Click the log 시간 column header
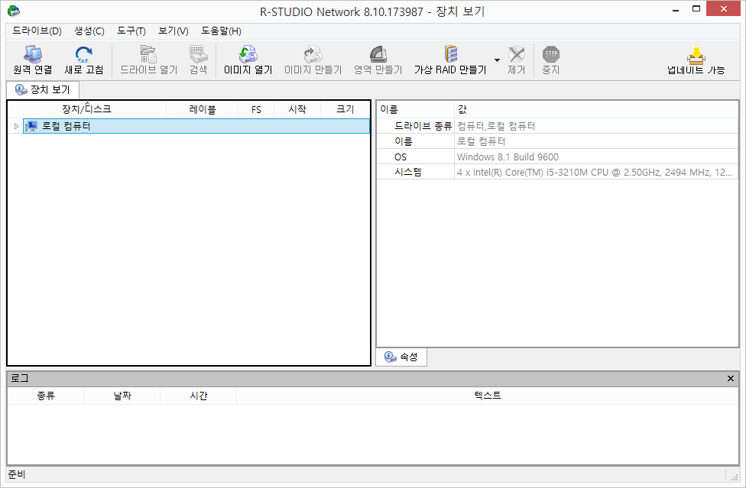 point(199,396)
